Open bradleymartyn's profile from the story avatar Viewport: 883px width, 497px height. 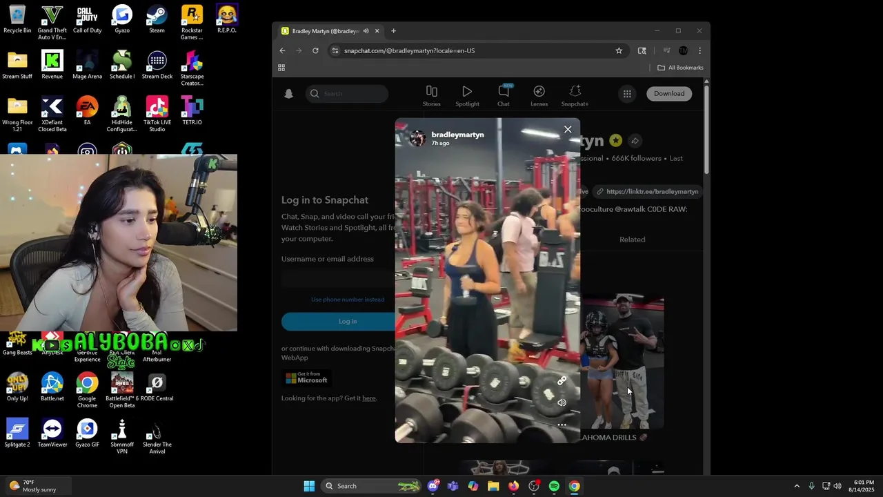pos(417,138)
